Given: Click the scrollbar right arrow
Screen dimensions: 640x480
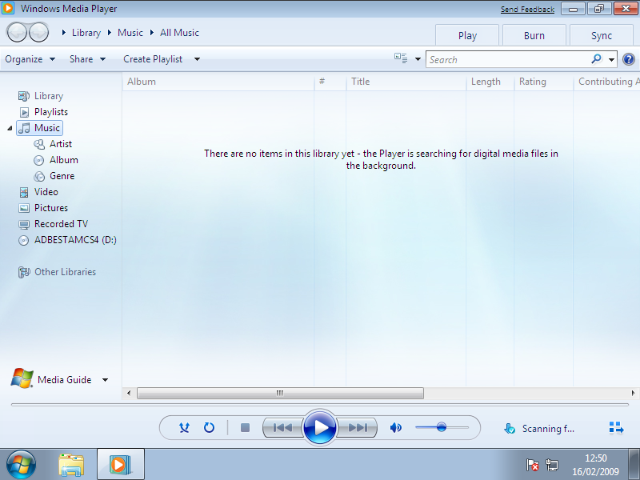Looking at the screenshot, I should pyautogui.click(x=633, y=393).
